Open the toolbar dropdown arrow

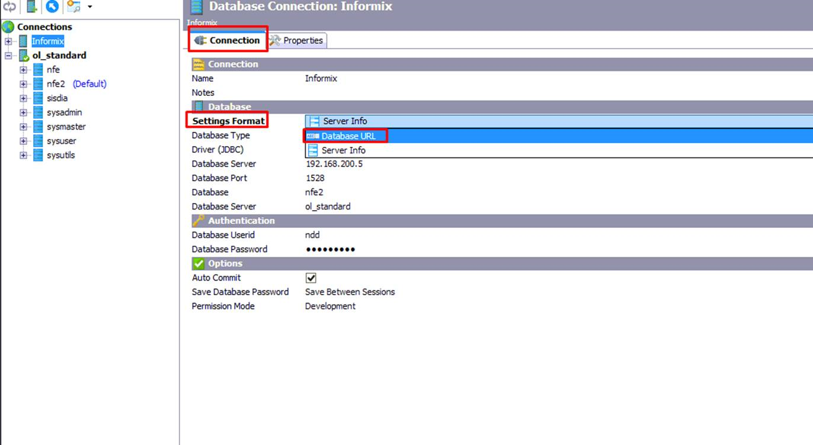tap(89, 7)
